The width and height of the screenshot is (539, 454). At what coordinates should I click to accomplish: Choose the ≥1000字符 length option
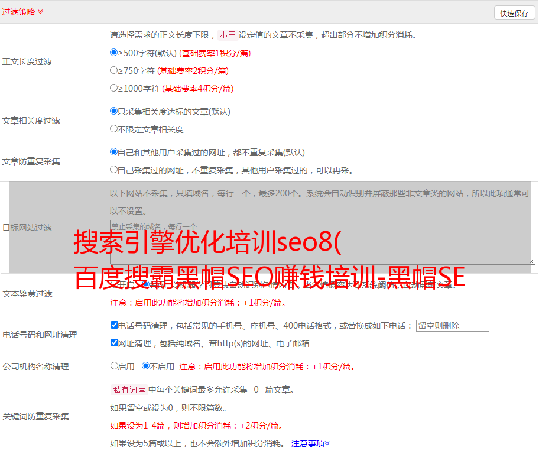click(114, 88)
